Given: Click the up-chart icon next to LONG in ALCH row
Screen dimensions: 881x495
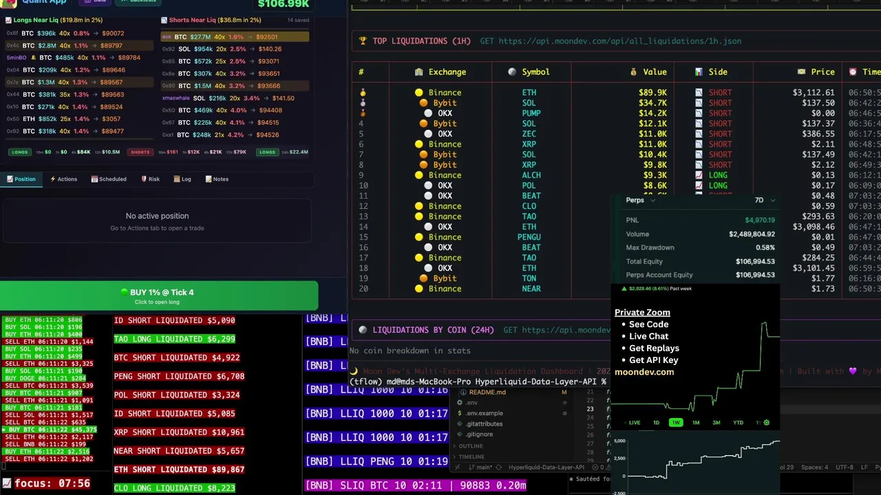Looking at the screenshot, I should 699,175.
